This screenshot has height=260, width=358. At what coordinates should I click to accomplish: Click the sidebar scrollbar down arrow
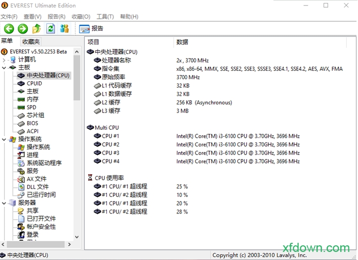pos(77,236)
